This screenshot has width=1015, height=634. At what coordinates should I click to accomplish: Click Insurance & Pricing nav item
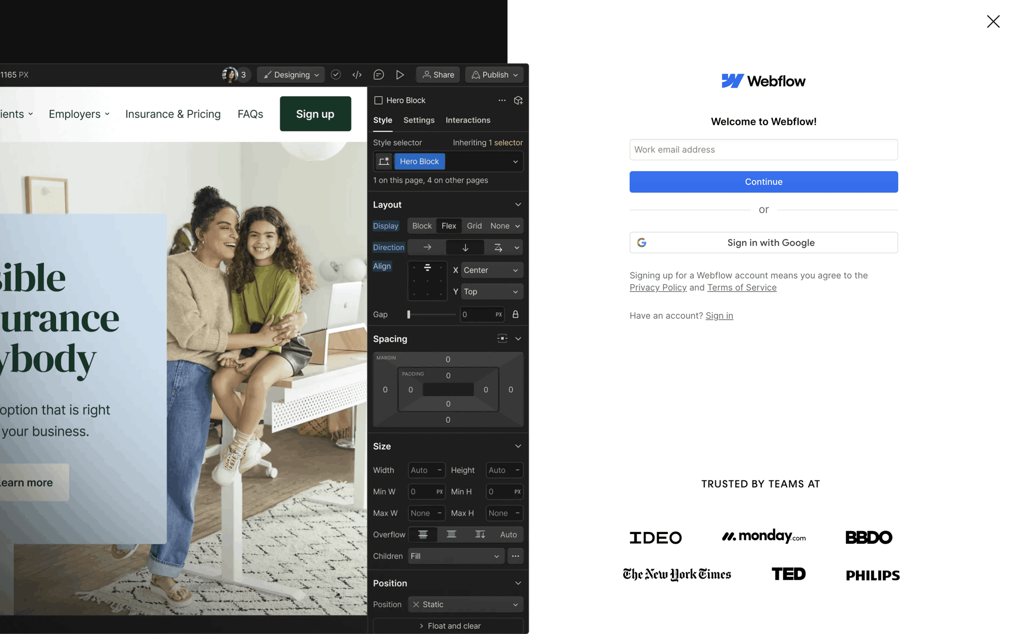(x=173, y=114)
